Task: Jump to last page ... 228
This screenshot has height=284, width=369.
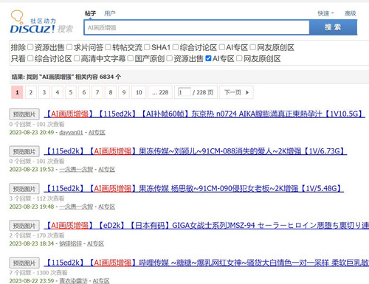Action: click(x=160, y=92)
